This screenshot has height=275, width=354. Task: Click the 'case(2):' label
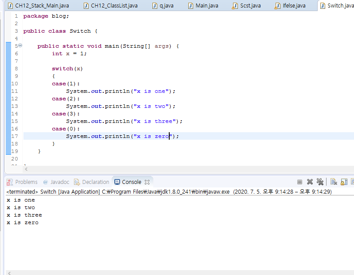(x=66, y=99)
